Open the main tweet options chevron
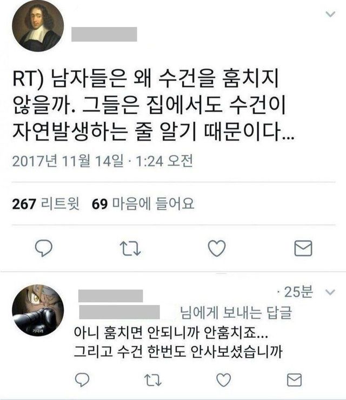 [x=330, y=14]
